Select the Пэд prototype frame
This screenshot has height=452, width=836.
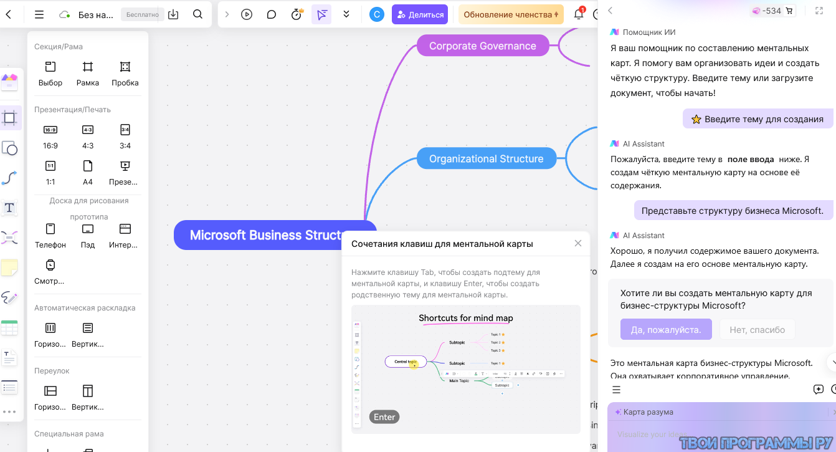[x=88, y=236]
